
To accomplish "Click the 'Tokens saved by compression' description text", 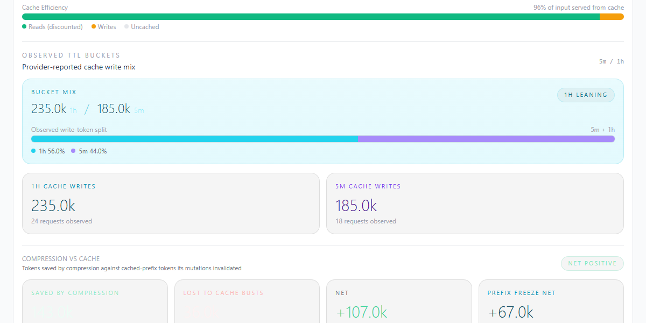I will 132,268.
